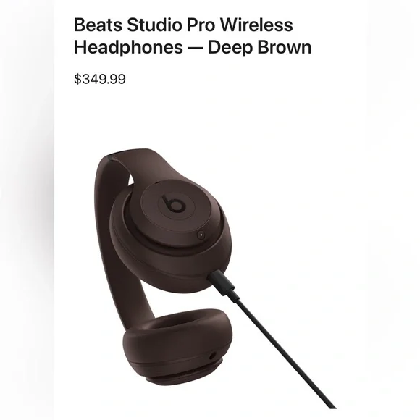Click the faded right side panel
The image size is (420, 420).
click(392, 210)
